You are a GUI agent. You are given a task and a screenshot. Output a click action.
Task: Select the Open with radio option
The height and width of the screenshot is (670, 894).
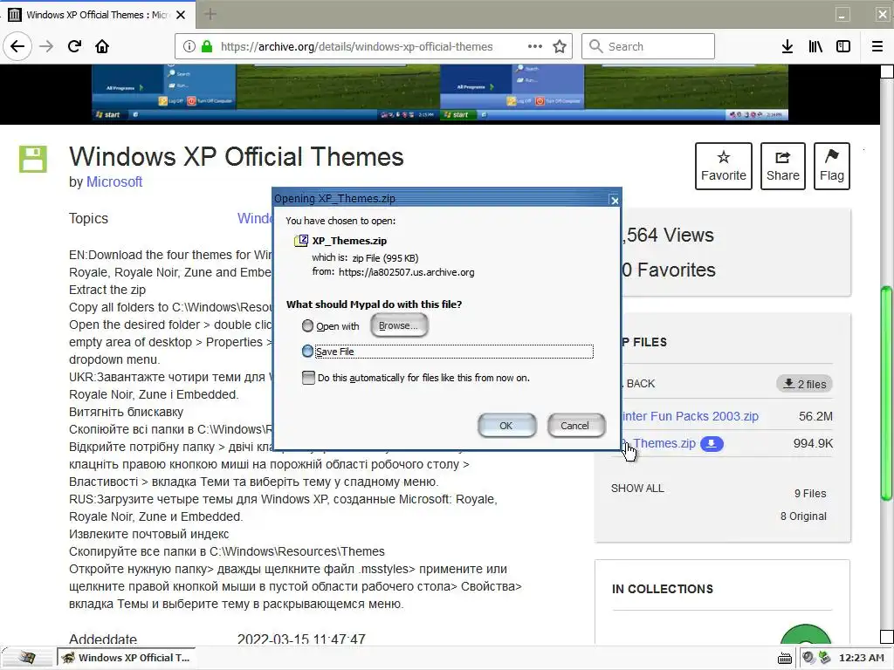[307, 326]
